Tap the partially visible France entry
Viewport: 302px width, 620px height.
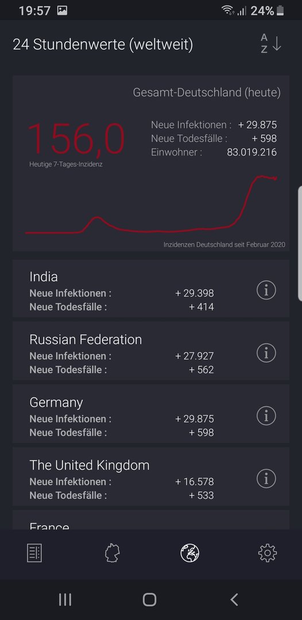[151, 520]
